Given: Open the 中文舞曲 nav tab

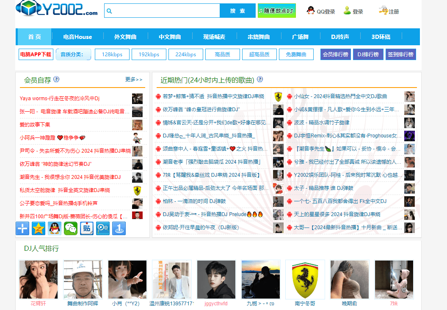Looking at the screenshot, I should [x=170, y=37].
